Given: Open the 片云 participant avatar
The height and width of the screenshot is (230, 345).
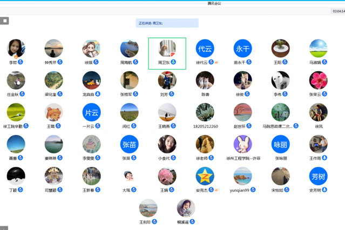Looking at the screenshot, I should tap(91, 112).
